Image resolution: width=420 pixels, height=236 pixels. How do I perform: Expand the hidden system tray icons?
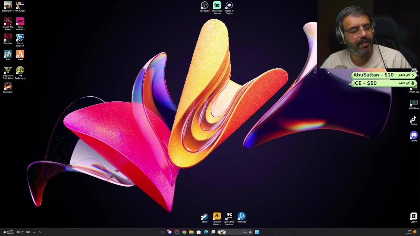(x=40, y=232)
